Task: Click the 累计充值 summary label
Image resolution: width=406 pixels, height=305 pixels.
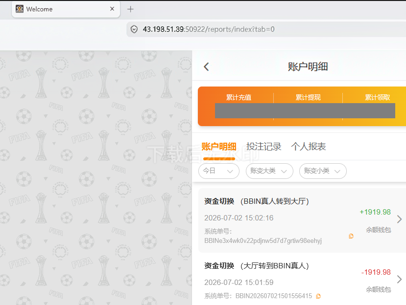Action: tap(239, 97)
